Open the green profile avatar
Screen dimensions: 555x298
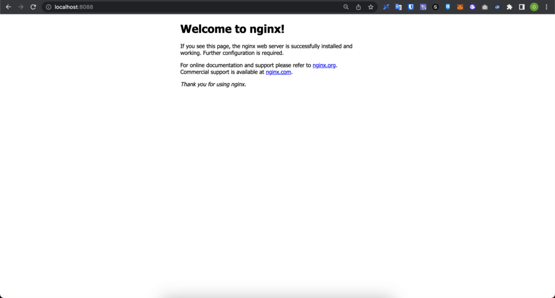[x=534, y=7]
